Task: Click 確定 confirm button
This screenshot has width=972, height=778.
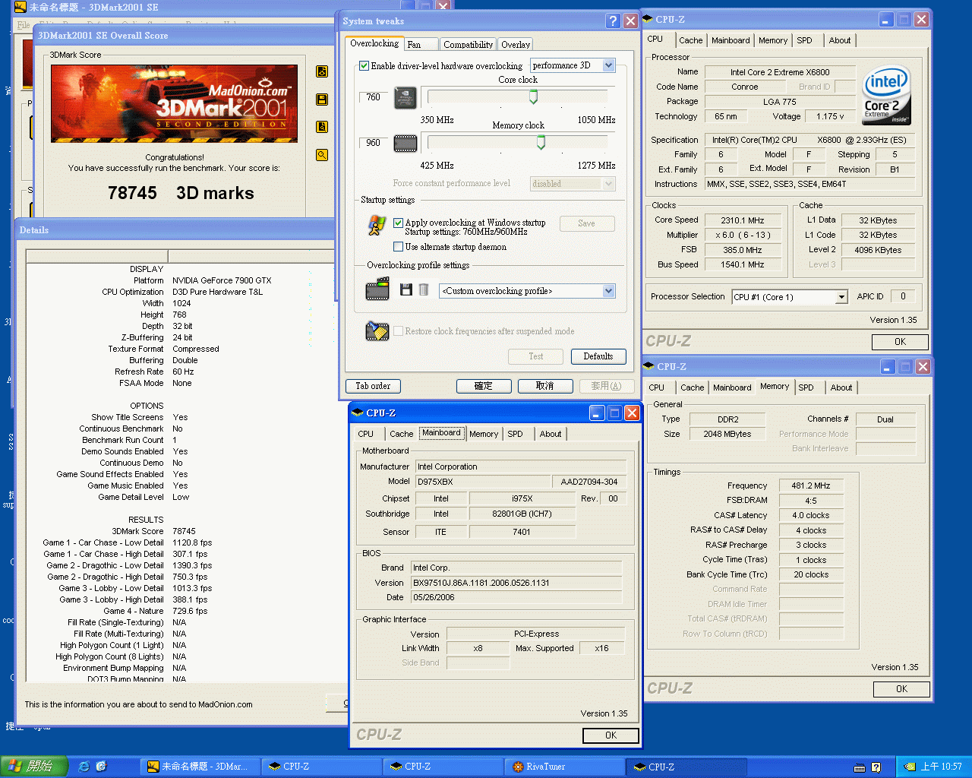Action: coord(484,386)
